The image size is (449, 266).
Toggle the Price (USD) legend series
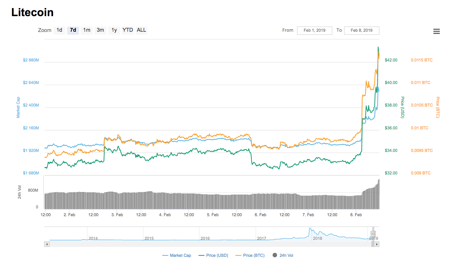213,255
